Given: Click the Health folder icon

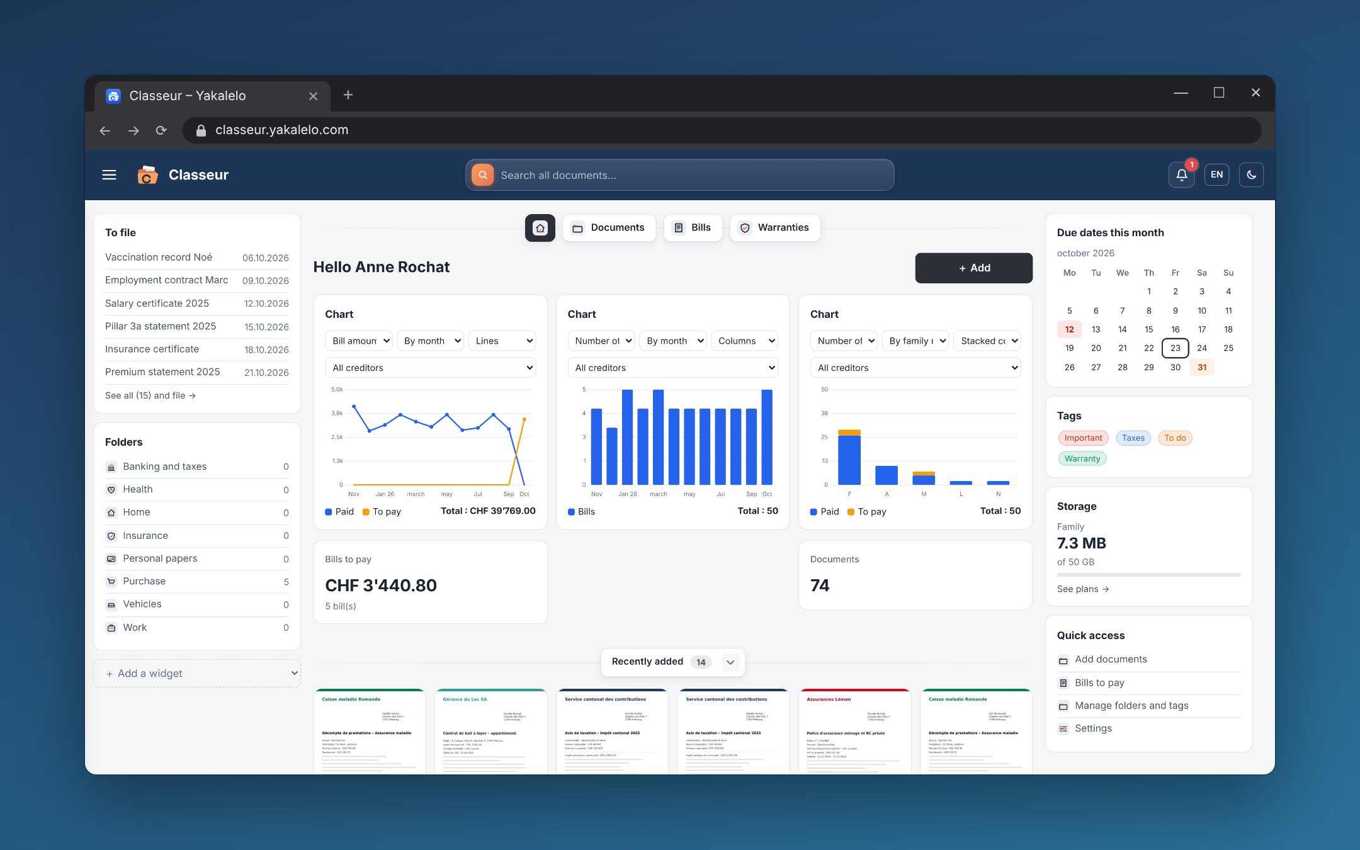Looking at the screenshot, I should pyautogui.click(x=111, y=490).
